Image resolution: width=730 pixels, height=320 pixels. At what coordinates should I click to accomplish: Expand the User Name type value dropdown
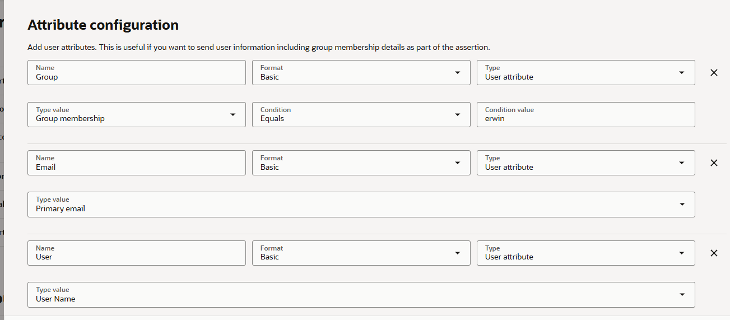coord(361,295)
